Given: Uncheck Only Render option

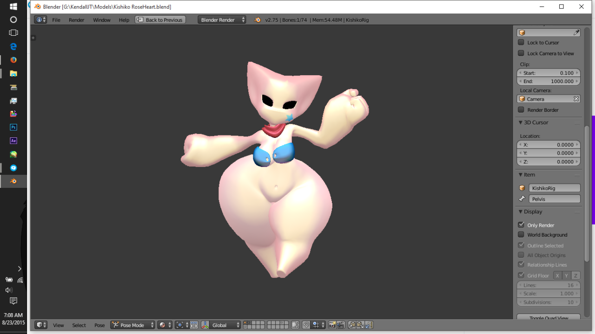Looking at the screenshot, I should point(521,225).
